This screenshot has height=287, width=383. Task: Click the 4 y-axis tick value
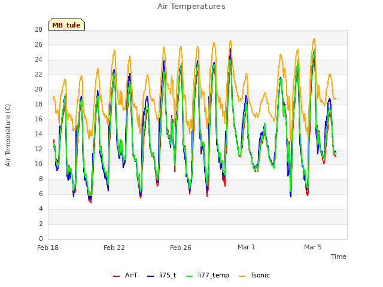tap(41, 209)
